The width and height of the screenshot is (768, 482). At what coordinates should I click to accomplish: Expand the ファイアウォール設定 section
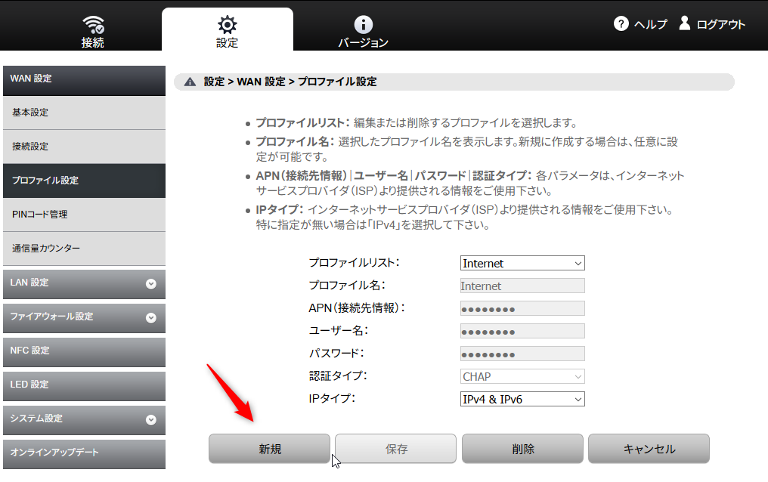click(x=84, y=318)
